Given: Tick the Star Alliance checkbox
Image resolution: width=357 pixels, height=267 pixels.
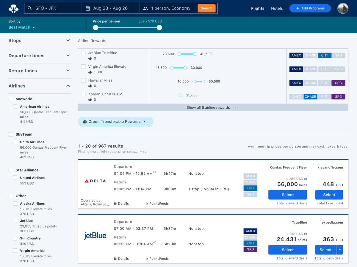Looking at the screenshot, I should click(11, 170).
